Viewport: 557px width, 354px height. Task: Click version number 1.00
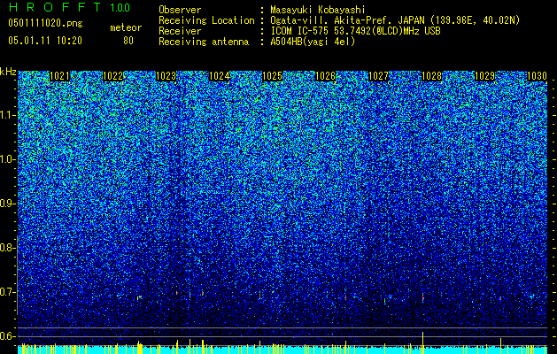(120, 8)
